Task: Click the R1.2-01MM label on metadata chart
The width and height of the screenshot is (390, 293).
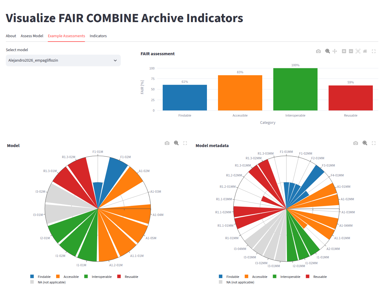Action: [x=228, y=187]
